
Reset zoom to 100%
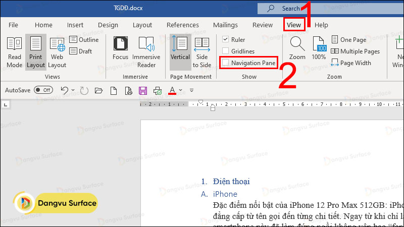[x=319, y=48]
